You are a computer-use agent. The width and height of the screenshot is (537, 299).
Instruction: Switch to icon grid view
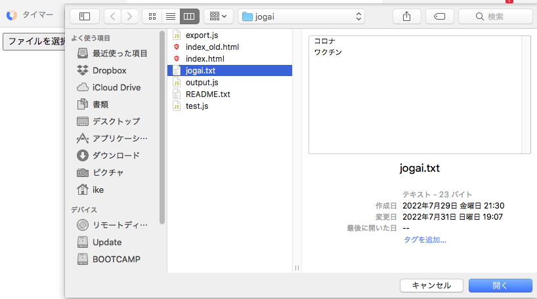pyautogui.click(x=152, y=16)
